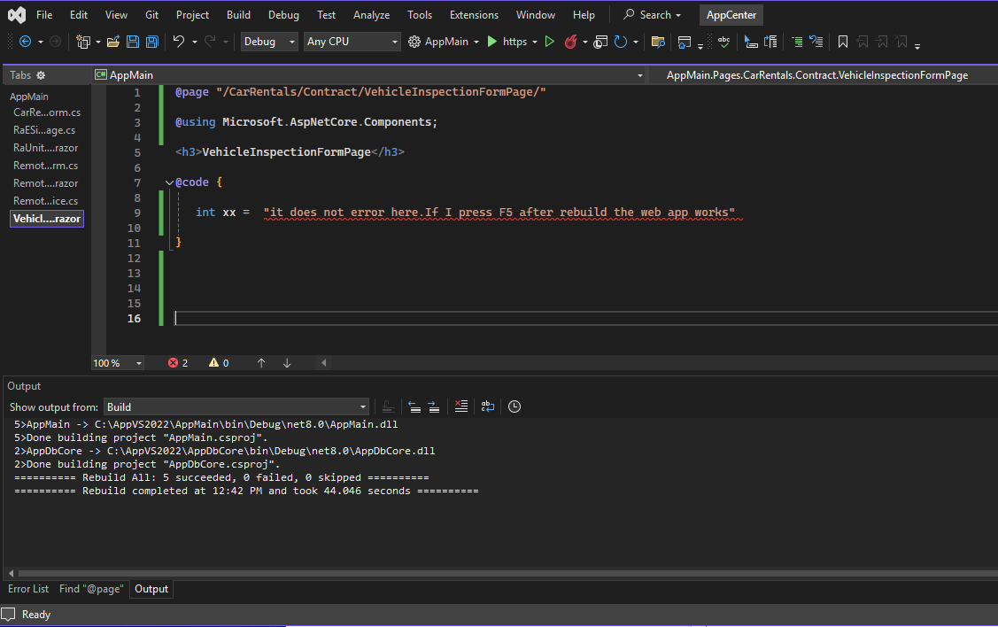The width and height of the screenshot is (998, 627).
Task: Click the Open File folder icon
Action: click(x=113, y=42)
